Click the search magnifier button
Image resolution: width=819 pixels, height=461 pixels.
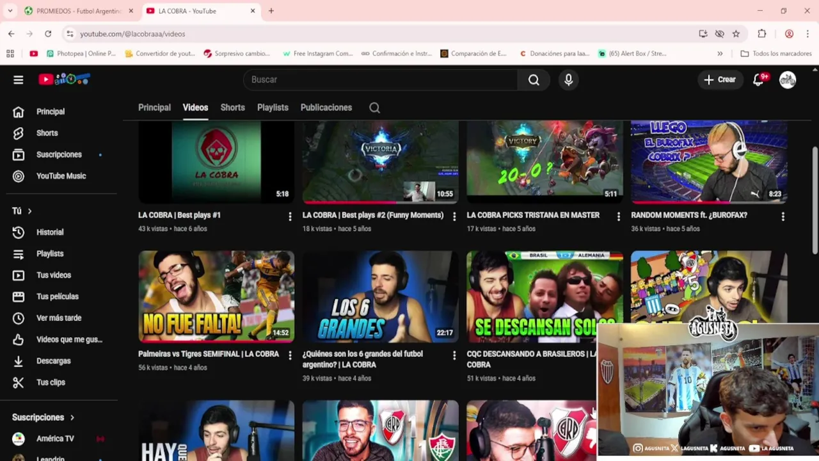tap(534, 79)
